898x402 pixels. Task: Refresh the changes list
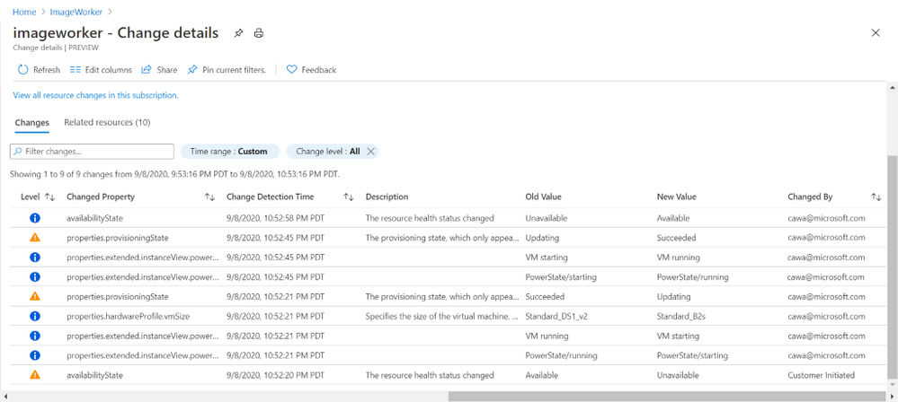(39, 70)
